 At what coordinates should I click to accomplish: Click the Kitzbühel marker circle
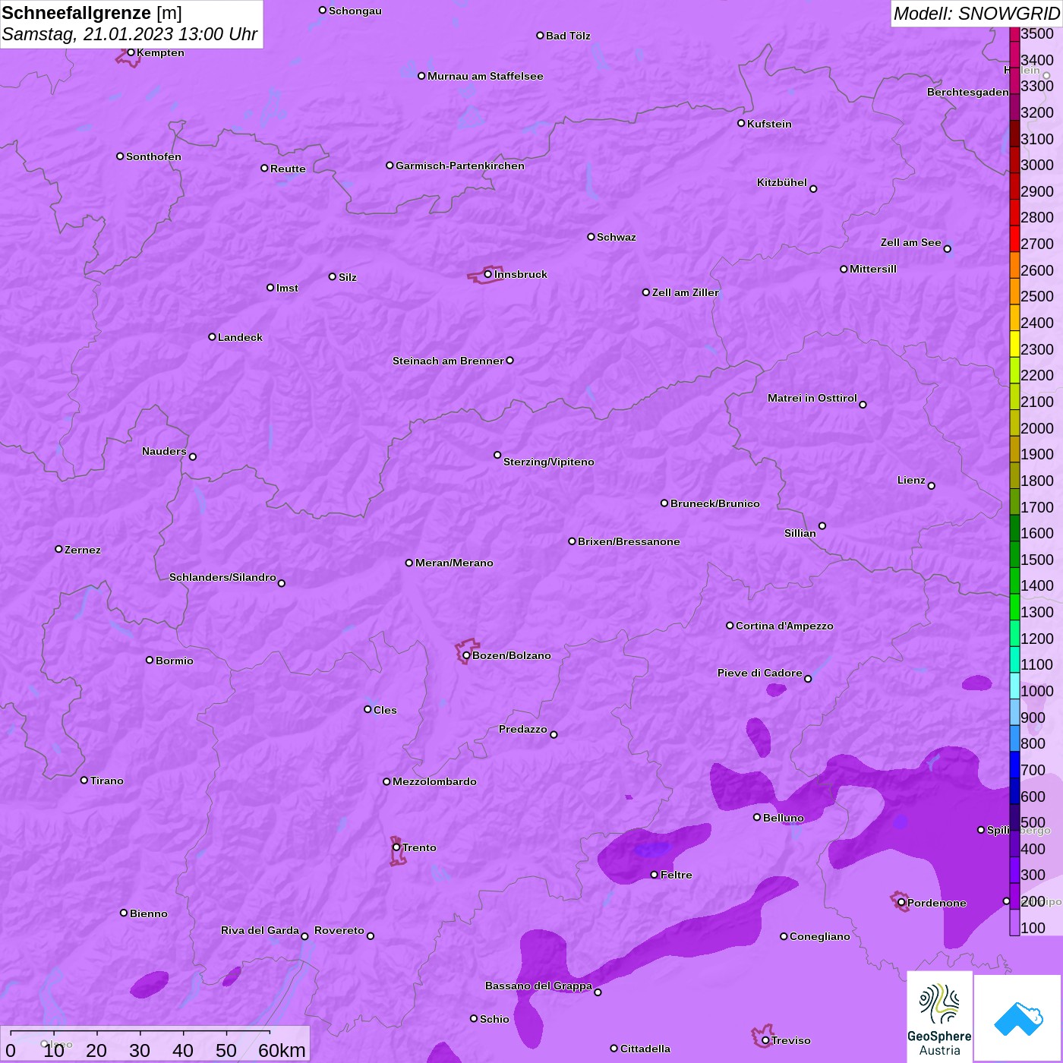(x=813, y=189)
